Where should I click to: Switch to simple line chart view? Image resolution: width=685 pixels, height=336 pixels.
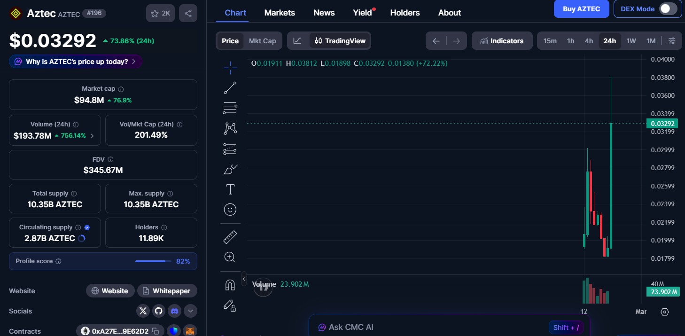point(297,41)
